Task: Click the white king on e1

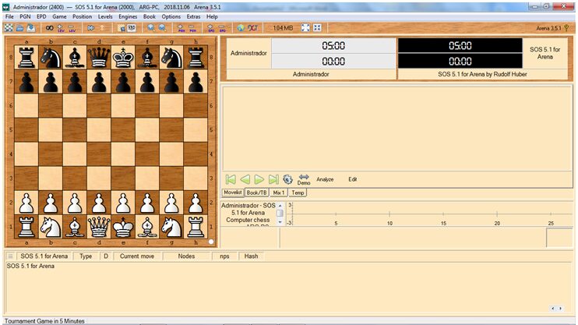Action: (123, 227)
